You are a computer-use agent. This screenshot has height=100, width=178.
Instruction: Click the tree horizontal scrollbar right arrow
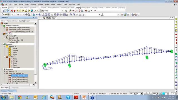tap(33, 85)
